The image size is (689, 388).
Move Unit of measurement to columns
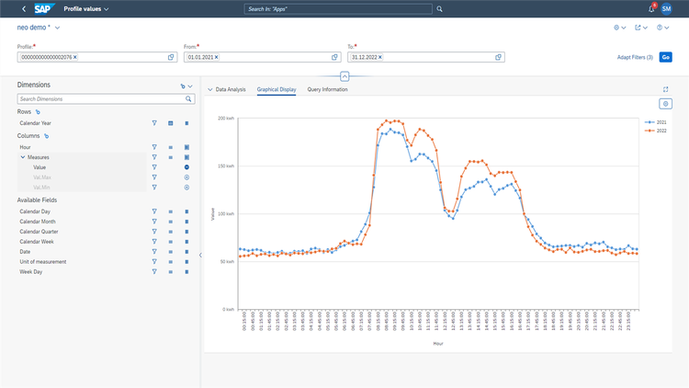[186, 262]
